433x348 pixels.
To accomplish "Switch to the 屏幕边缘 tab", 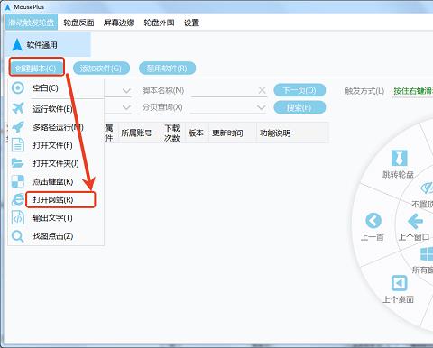I will click(119, 23).
